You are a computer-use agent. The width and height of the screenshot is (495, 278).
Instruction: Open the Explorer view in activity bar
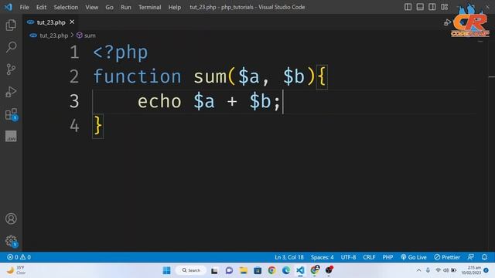(x=11, y=25)
